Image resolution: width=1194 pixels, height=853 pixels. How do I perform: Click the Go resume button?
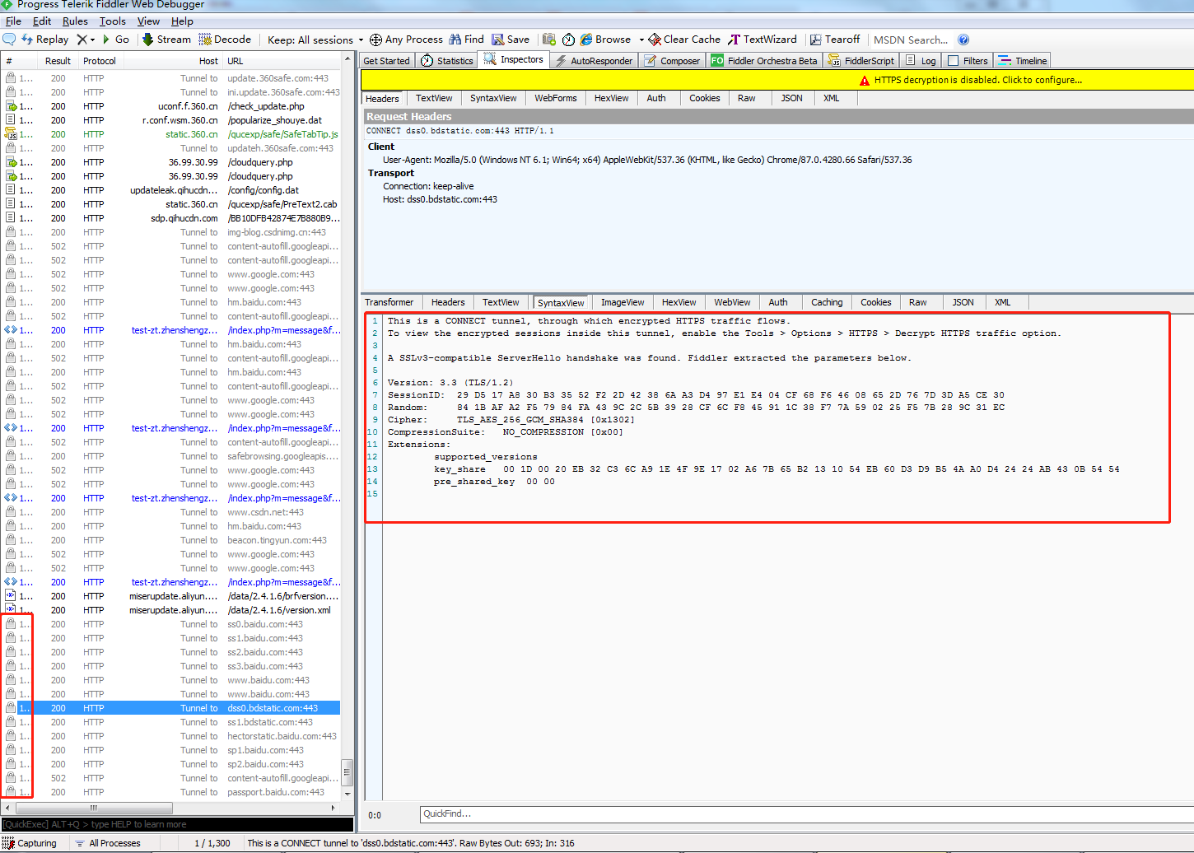(x=115, y=40)
